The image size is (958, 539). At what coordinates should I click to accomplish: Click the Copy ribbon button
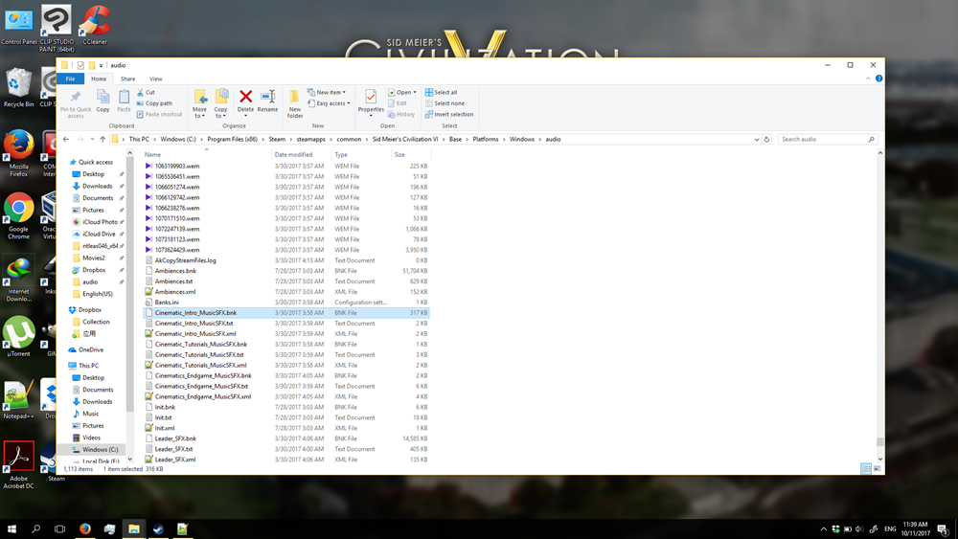(103, 101)
